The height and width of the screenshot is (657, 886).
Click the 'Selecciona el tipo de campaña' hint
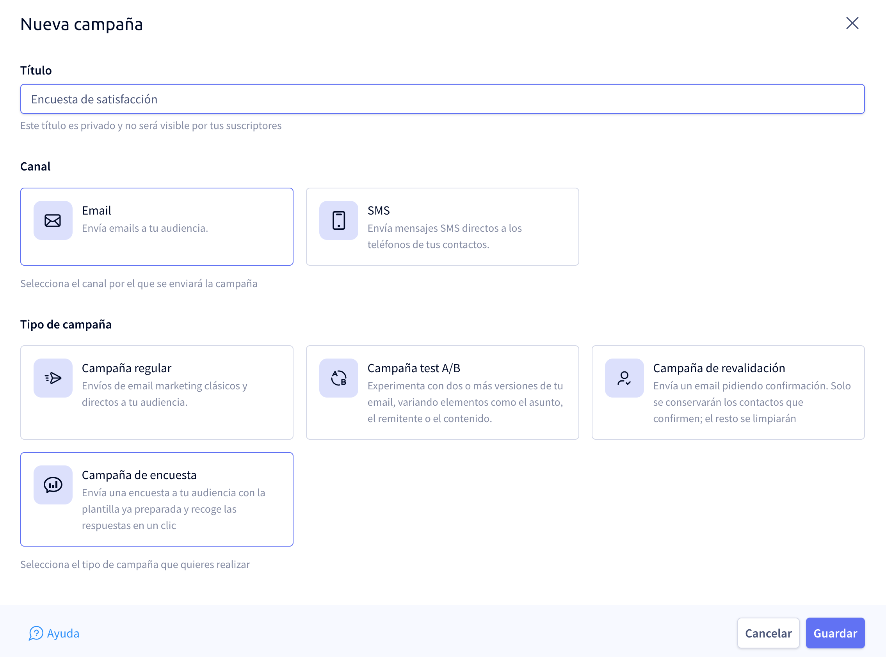(135, 564)
